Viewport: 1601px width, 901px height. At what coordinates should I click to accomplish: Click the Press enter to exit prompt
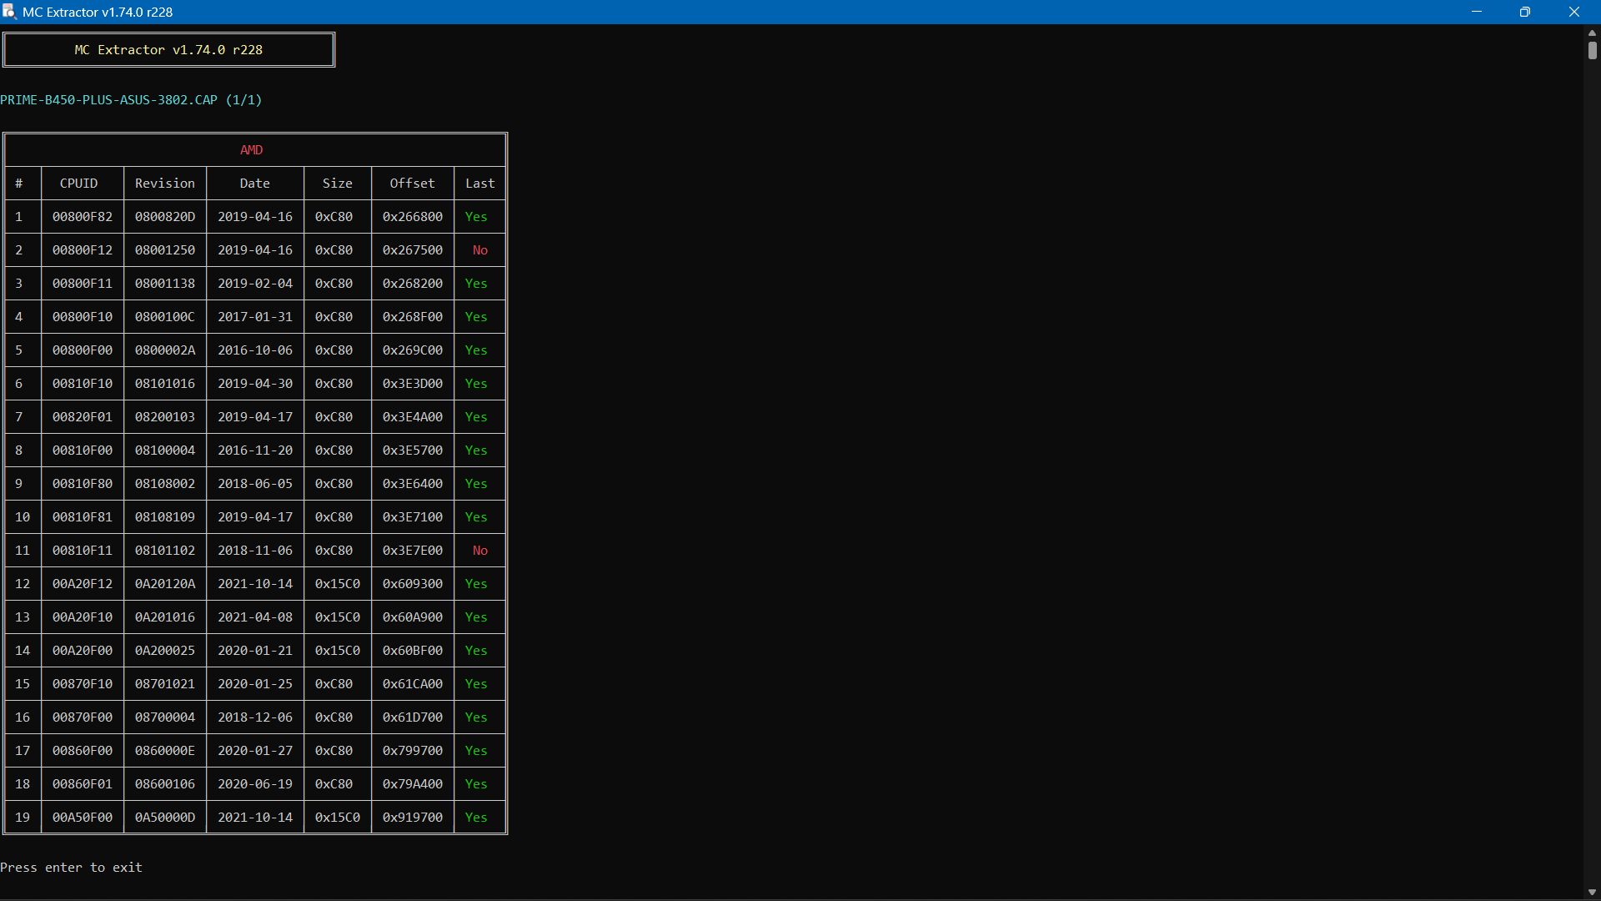71,867
